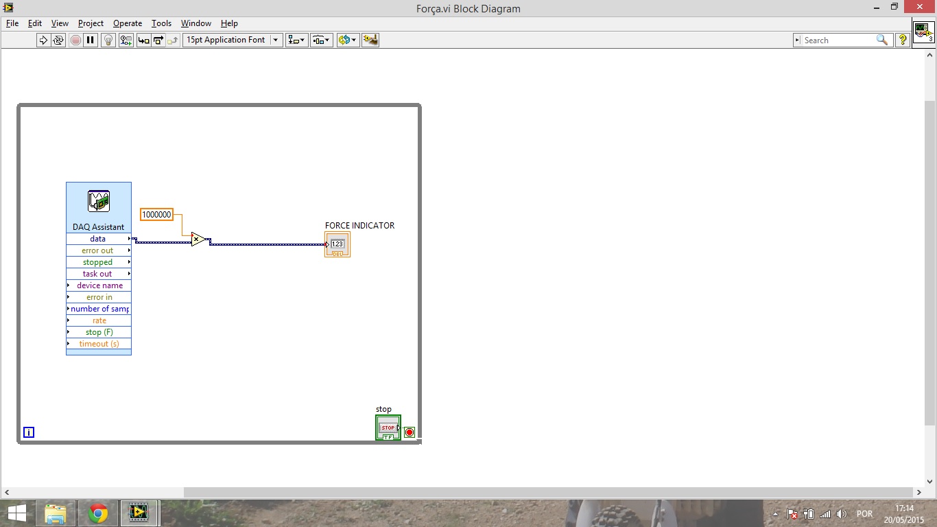The width and height of the screenshot is (937, 527).
Task: Click the error in terminal
Action: coord(99,297)
